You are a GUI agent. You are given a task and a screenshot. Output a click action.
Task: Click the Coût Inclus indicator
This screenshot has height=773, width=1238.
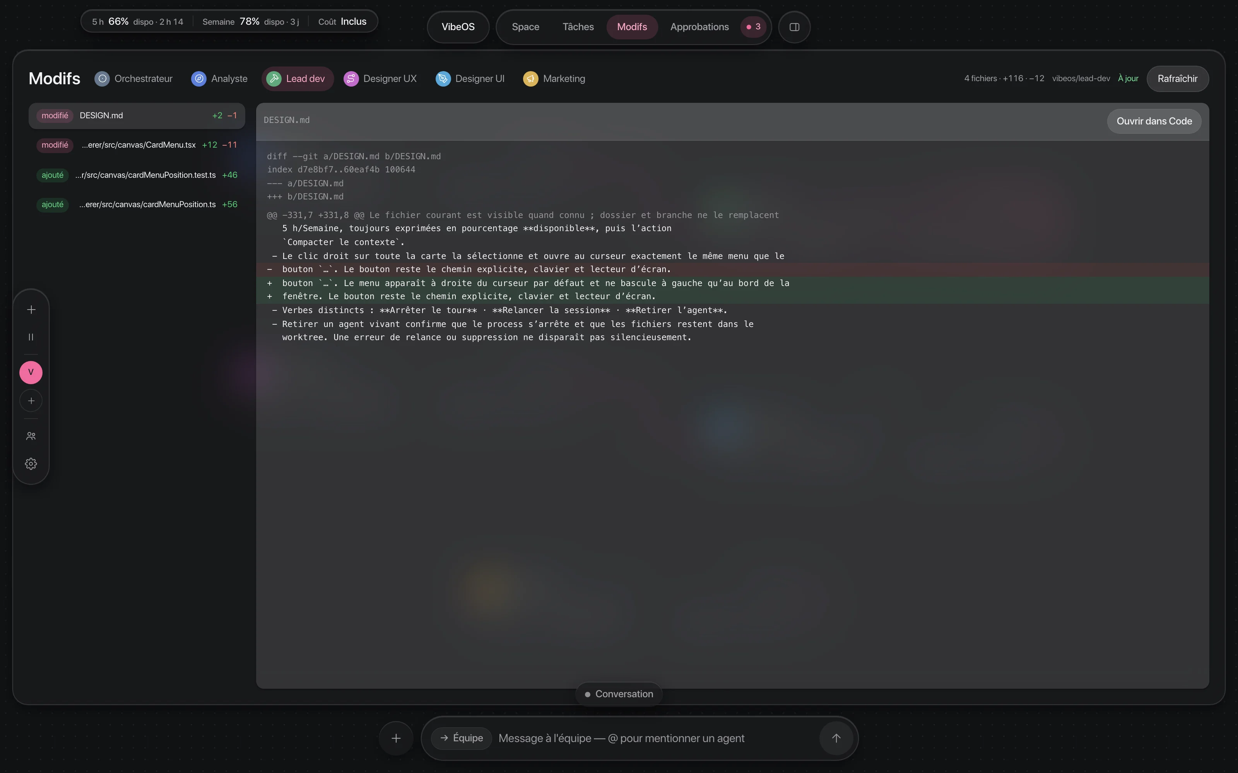(342, 22)
